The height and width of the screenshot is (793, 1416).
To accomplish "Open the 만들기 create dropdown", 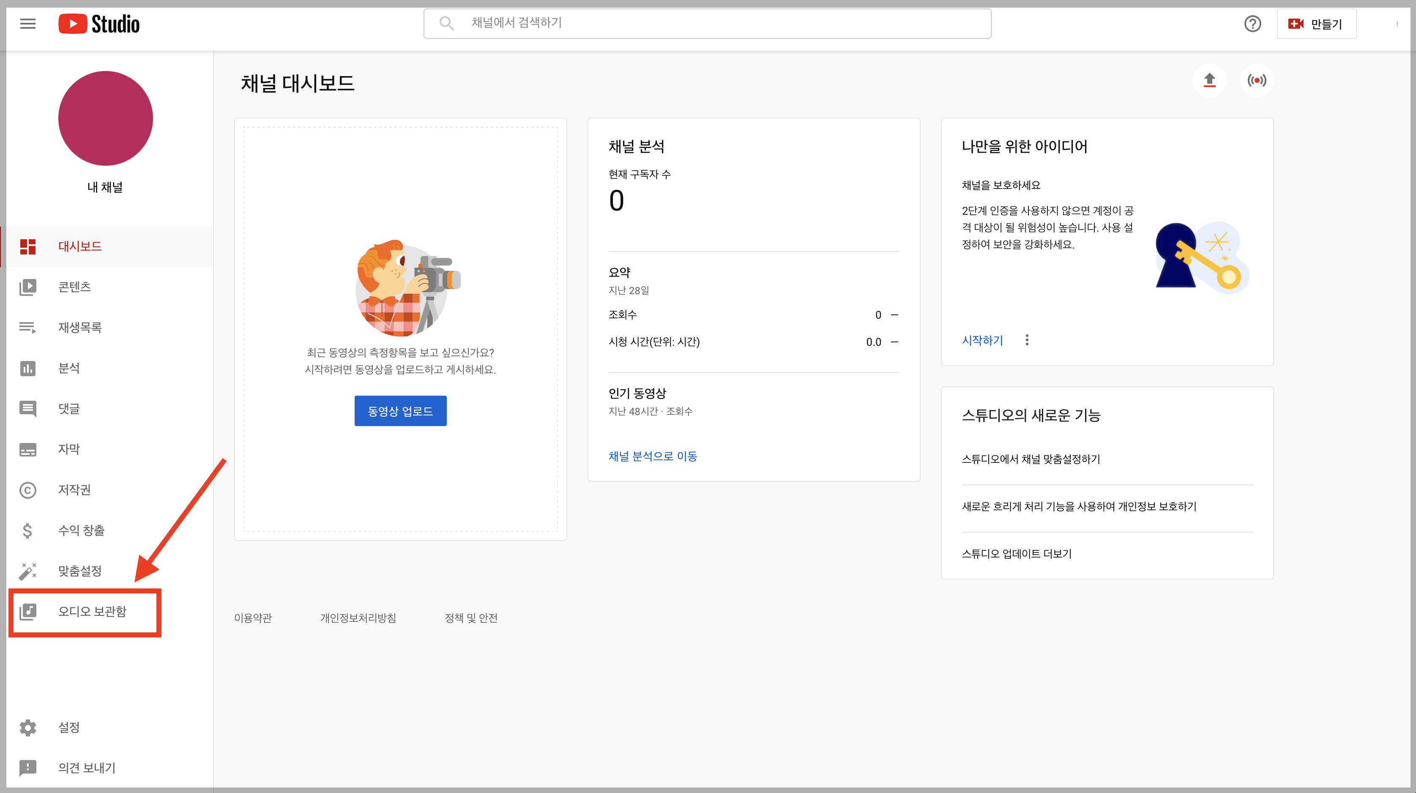I will pos(1316,24).
